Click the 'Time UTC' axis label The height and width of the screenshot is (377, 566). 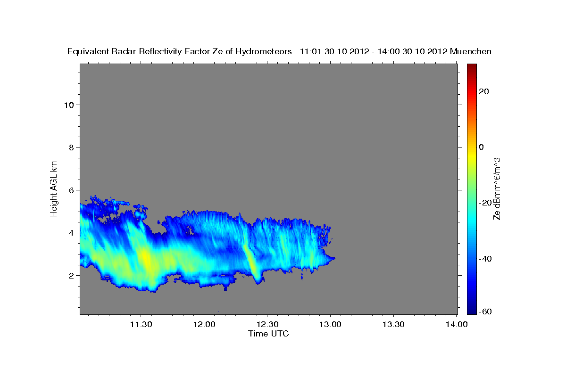click(x=268, y=334)
